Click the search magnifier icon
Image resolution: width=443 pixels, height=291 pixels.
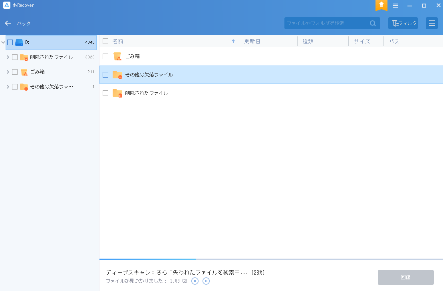[373, 23]
